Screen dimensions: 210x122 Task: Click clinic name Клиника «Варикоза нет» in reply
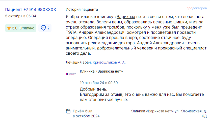(x=101, y=71)
